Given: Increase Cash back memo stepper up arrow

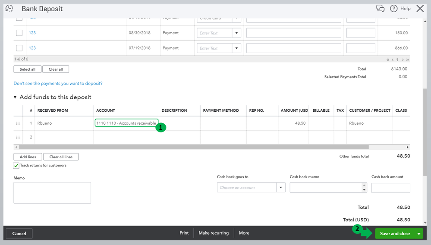Looking at the screenshot, I should 364,185.
